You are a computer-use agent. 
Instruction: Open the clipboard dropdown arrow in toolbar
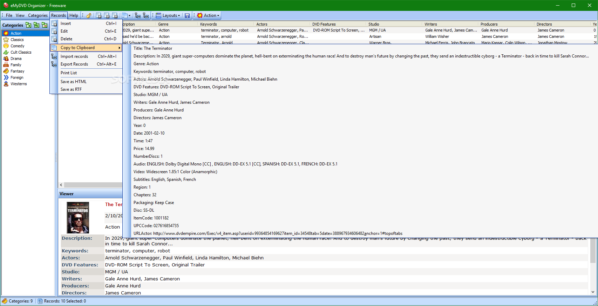point(130,15)
